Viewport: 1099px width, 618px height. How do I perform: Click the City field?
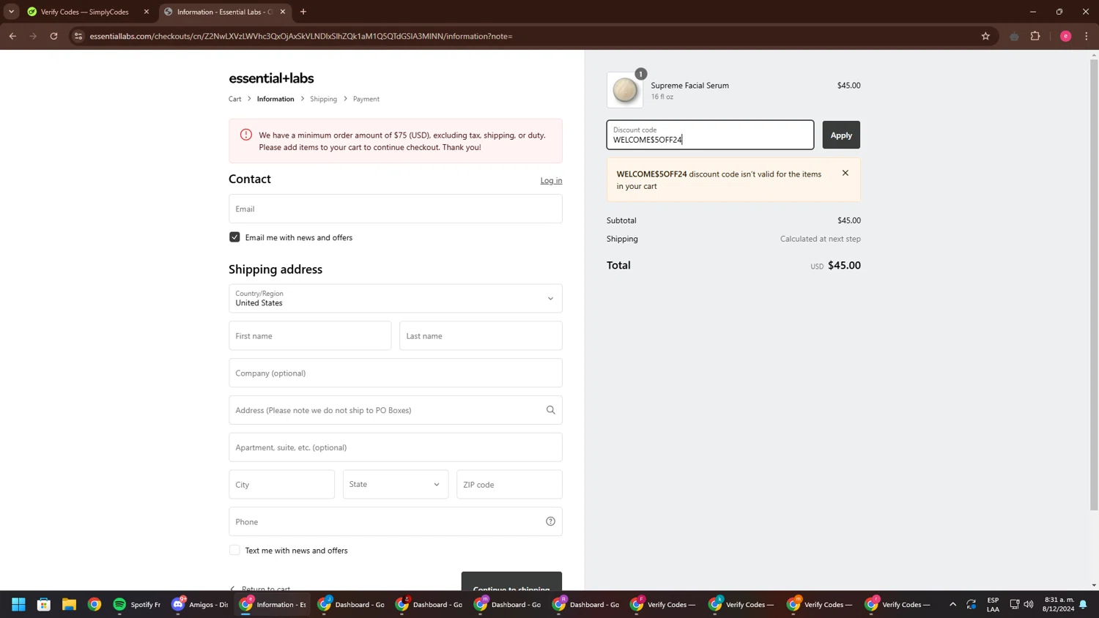pos(281,484)
